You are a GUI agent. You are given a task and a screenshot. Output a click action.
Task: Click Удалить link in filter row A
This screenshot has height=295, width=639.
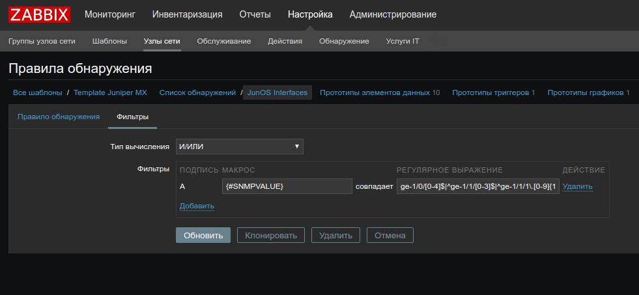pos(577,187)
